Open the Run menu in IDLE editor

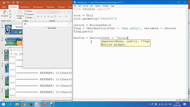click(x=91, y=6)
